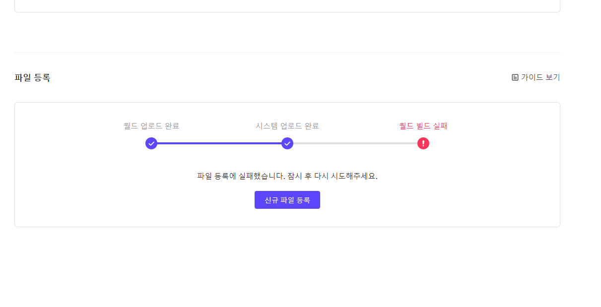601x307 pixels.
Task: Select the checkmark icon for 시스템 업로드 완료
Action: [x=287, y=143]
